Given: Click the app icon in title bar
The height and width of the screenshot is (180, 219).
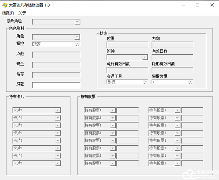Looking at the screenshot, I should pos(5,5).
